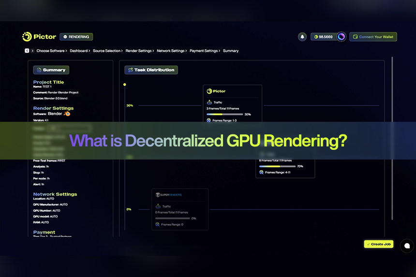Click the 'Name: TEST 1' line
Screen dimensions: 416x277
tap(42, 87)
